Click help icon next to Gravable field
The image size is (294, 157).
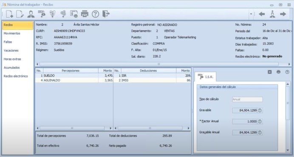tap(260, 111)
